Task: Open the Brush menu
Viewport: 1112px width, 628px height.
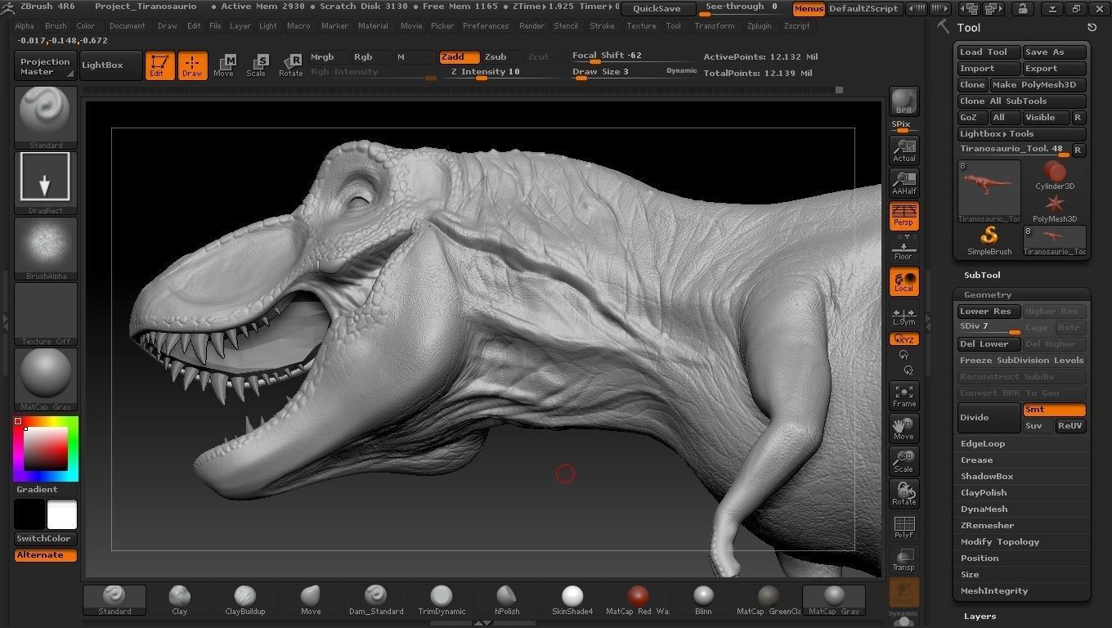Action: click(x=56, y=26)
